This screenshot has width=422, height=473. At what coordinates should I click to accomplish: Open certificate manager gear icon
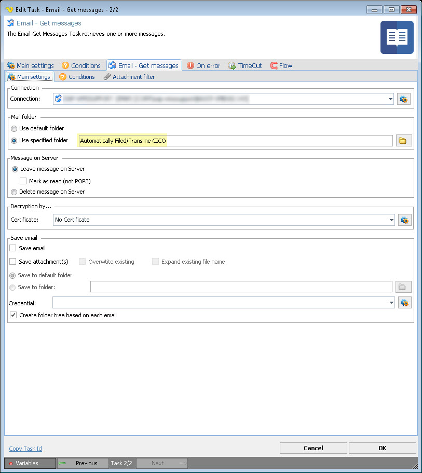point(404,220)
